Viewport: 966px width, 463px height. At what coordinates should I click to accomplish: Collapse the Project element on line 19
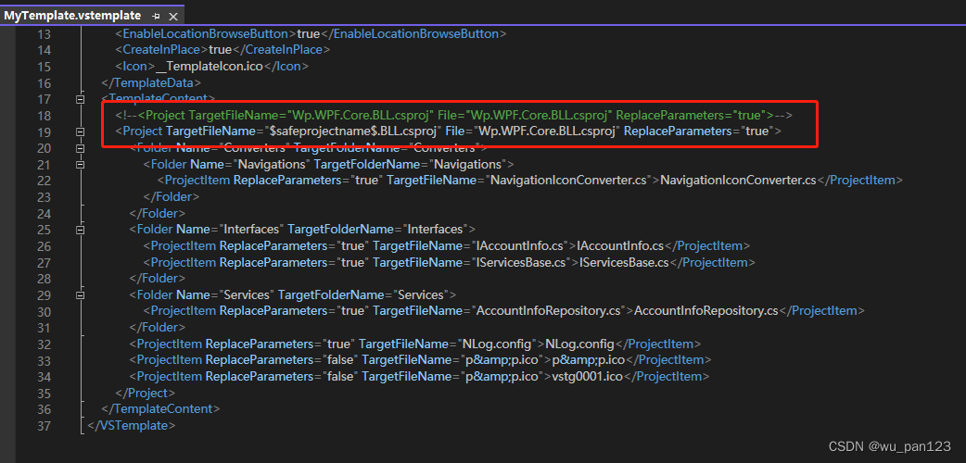(x=80, y=131)
